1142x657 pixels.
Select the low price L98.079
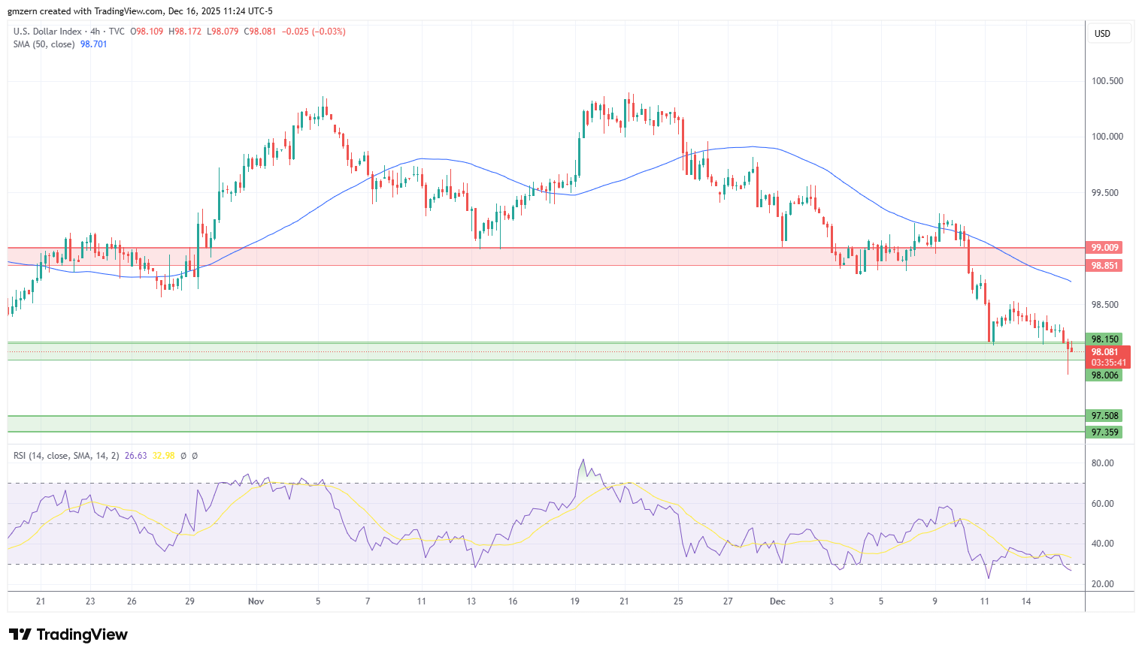point(223,32)
